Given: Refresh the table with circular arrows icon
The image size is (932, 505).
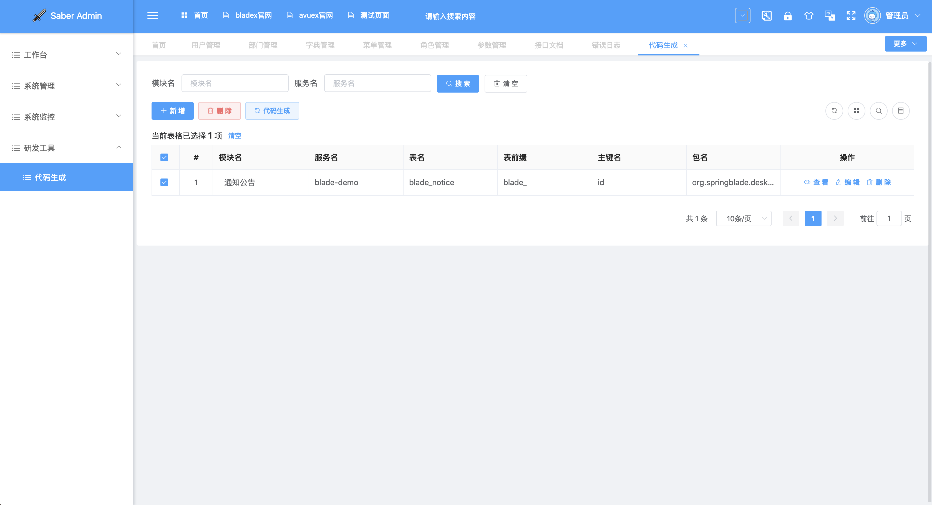Looking at the screenshot, I should [x=834, y=111].
